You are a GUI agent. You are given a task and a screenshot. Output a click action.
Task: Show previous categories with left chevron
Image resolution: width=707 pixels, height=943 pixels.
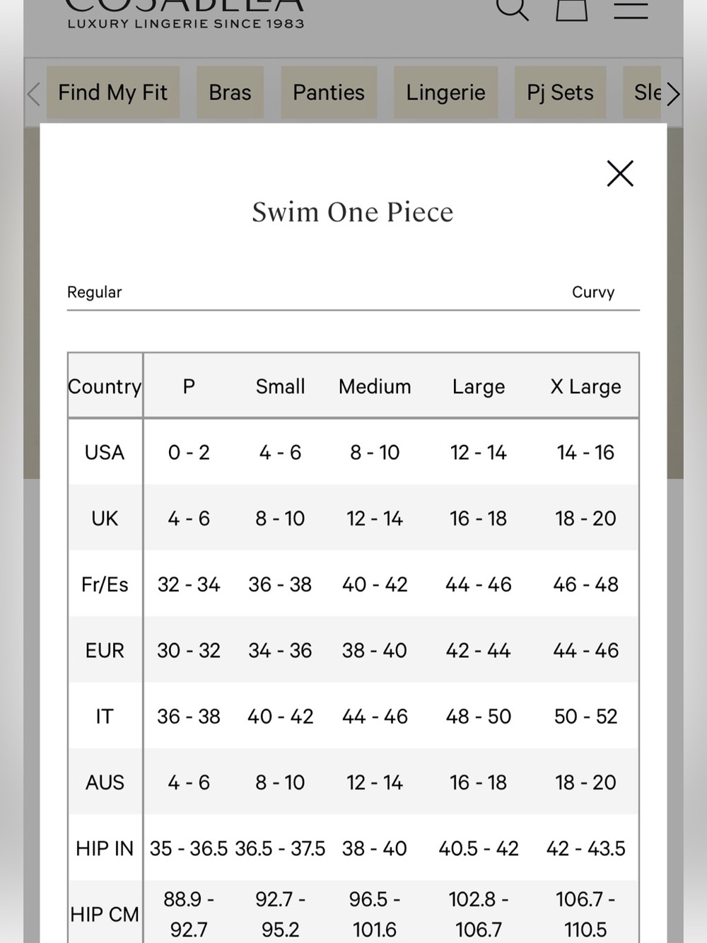pyautogui.click(x=33, y=93)
